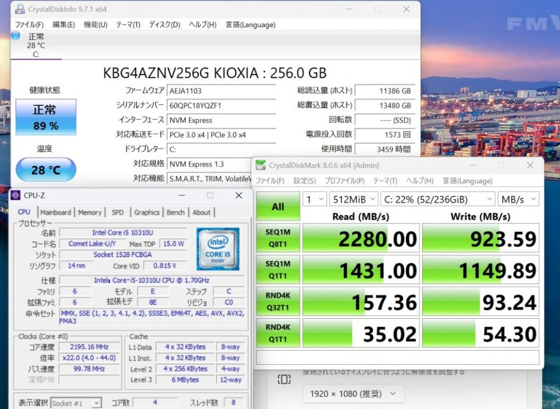Open ファイル(F) menu in CrystalDiskMark
The image size is (560, 409).
coord(270,181)
